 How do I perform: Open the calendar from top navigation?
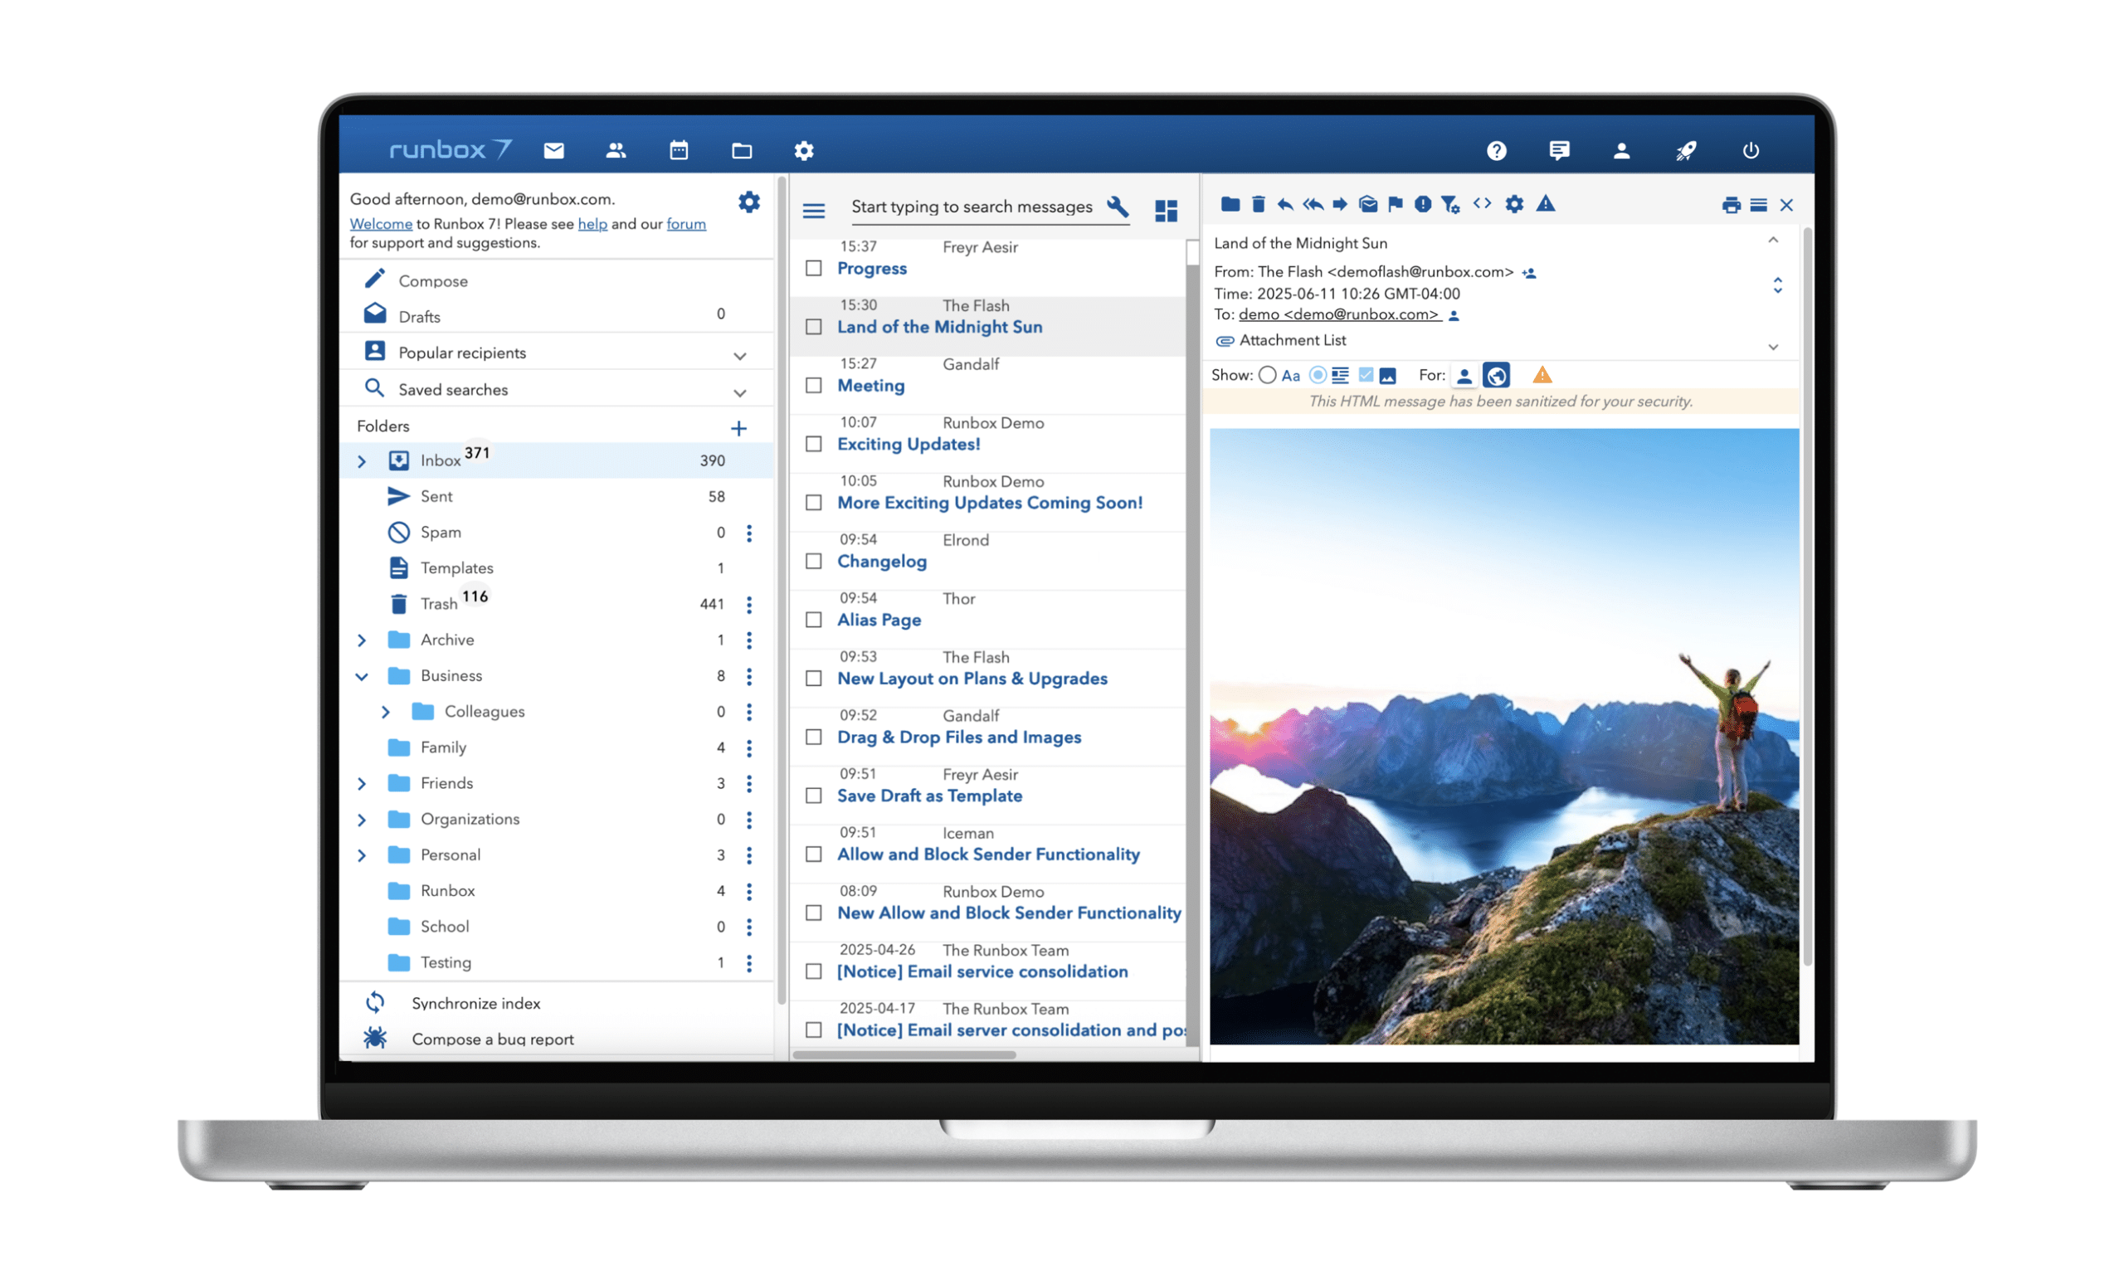pyautogui.click(x=678, y=150)
